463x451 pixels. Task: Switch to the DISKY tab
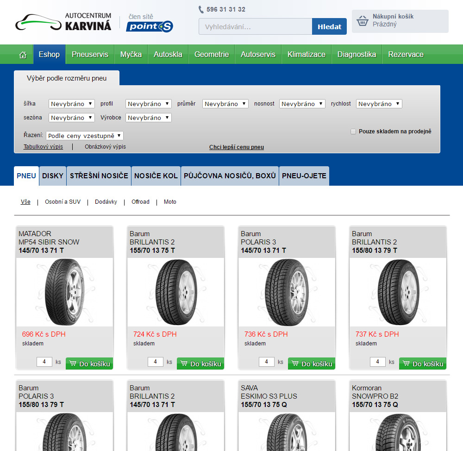click(x=53, y=176)
